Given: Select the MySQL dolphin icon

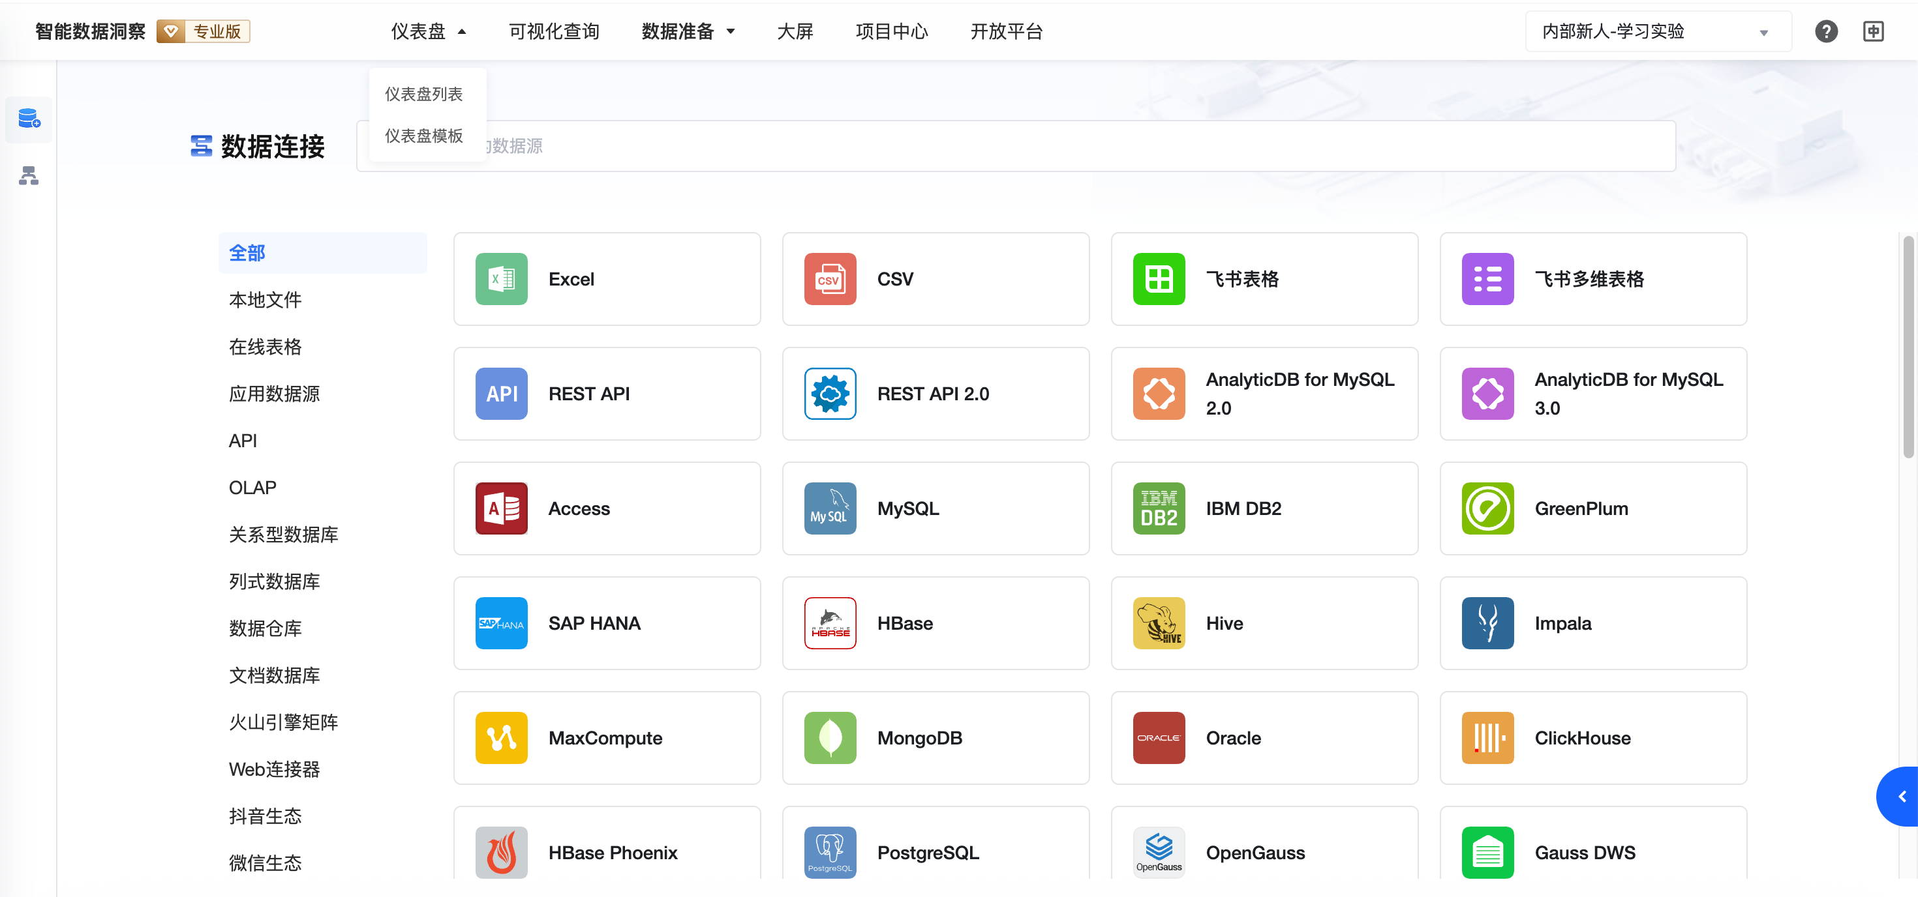Looking at the screenshot, I should click(830, 508).
